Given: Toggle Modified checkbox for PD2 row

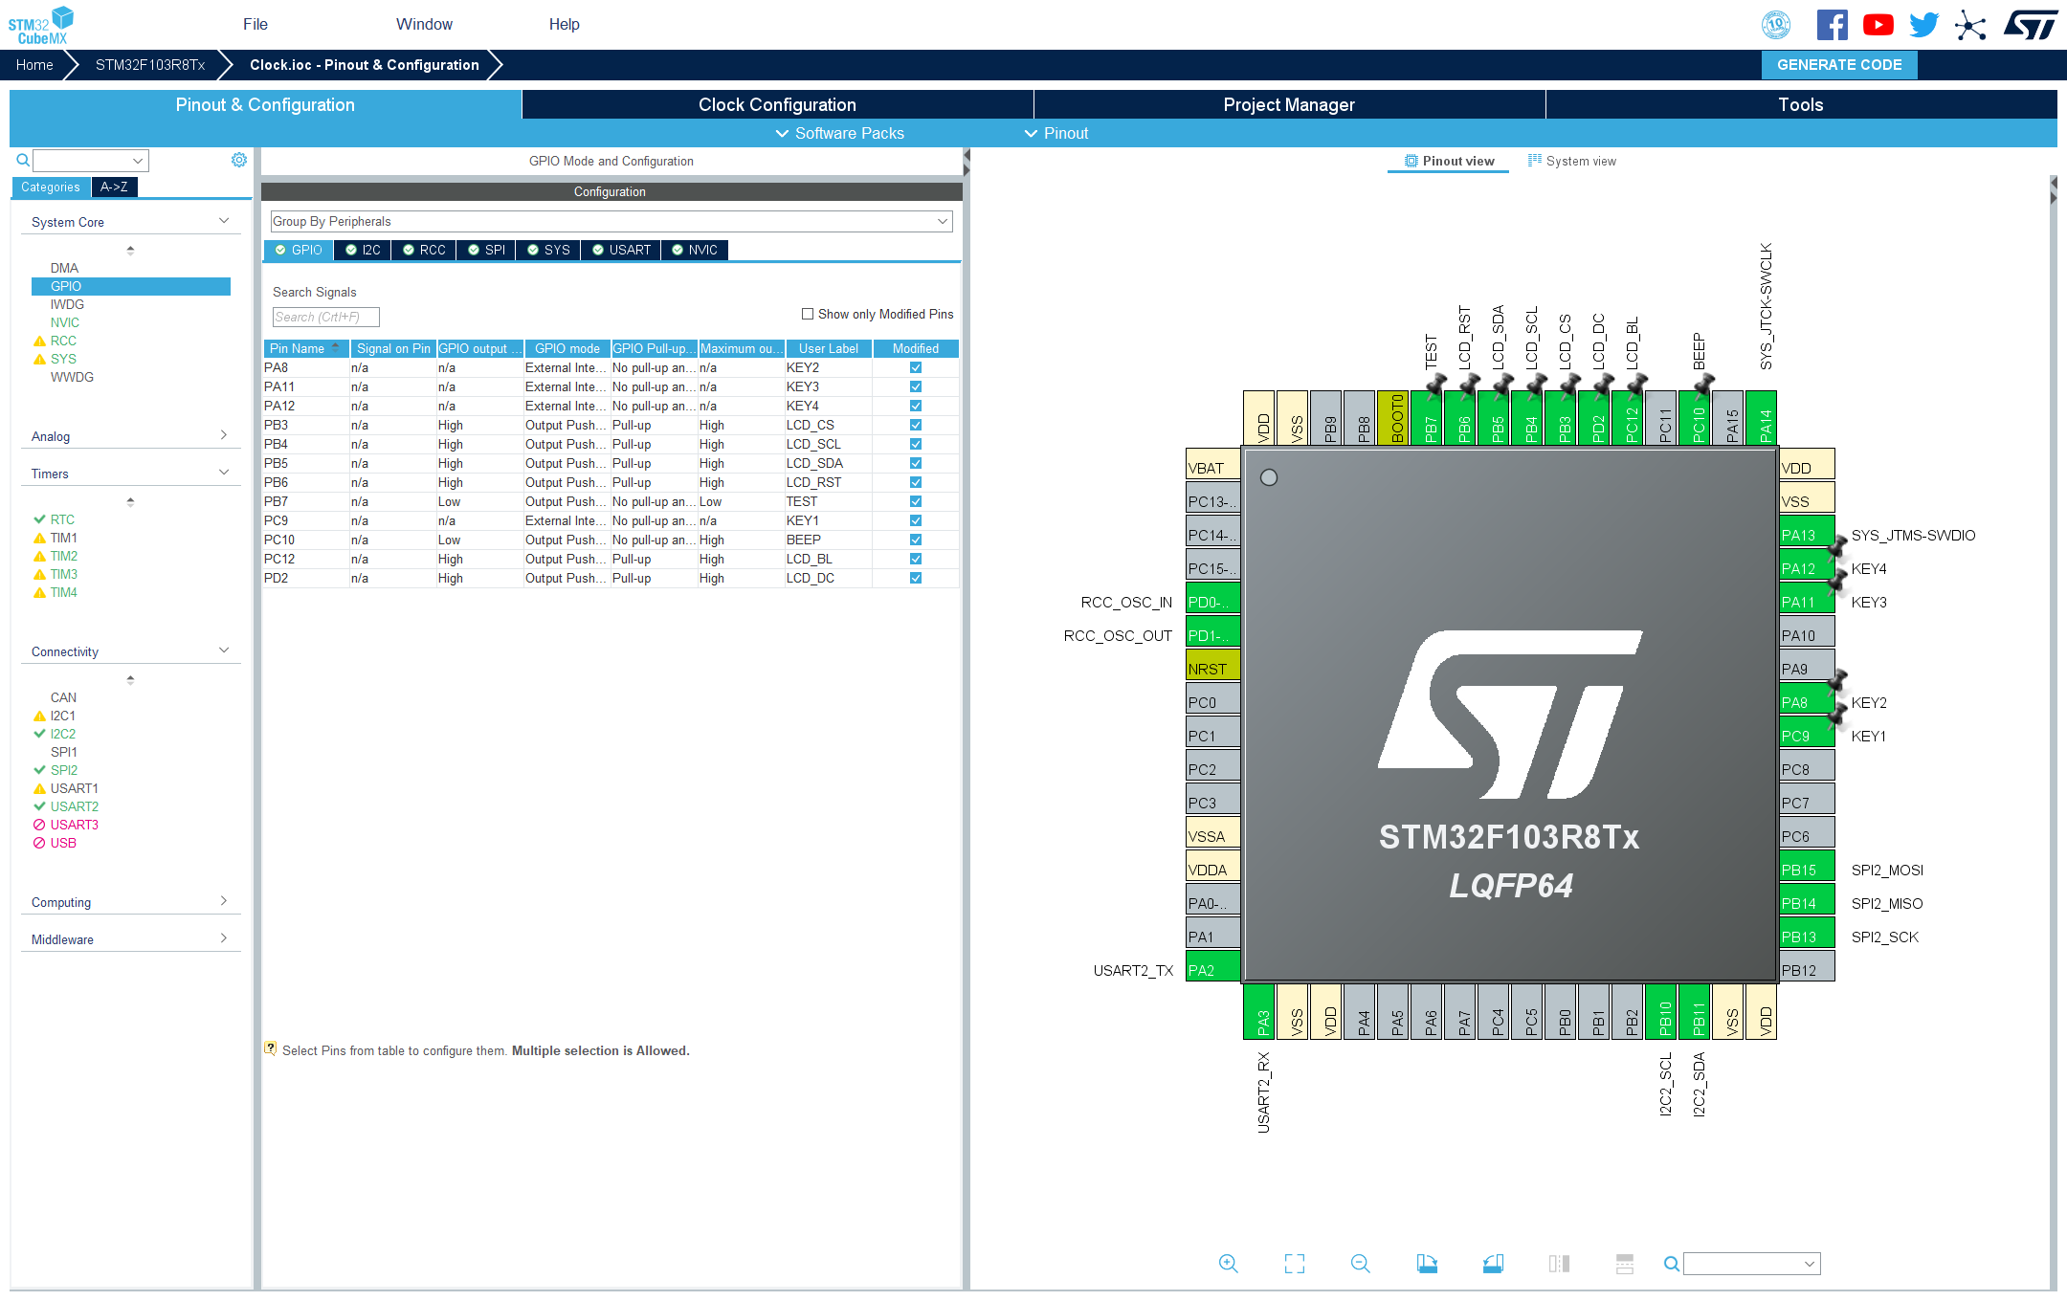Looking at the screenshot, I should pos(916,578).
